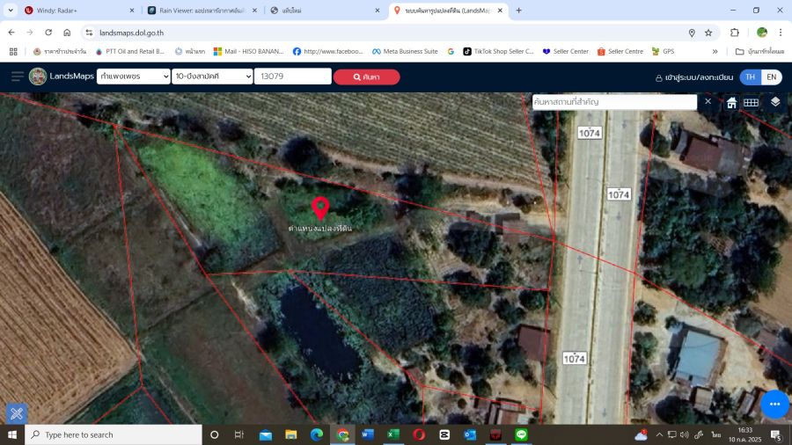This screenshot has height=445, width=792.
Task: Open the blue chat bubble button
Action: click(x=774, y=404)
